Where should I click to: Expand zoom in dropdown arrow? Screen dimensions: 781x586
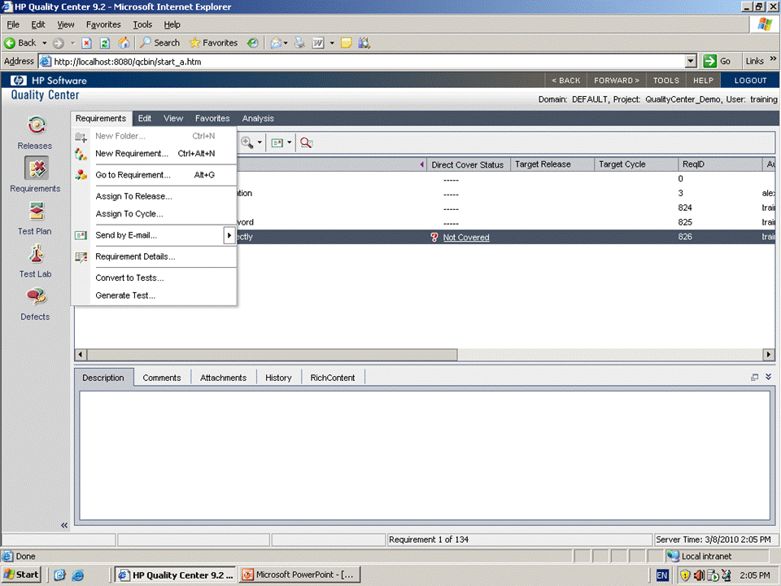point(260,143)
